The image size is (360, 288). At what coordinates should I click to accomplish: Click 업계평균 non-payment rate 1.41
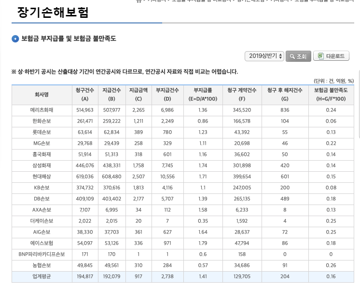coord(203,276)
